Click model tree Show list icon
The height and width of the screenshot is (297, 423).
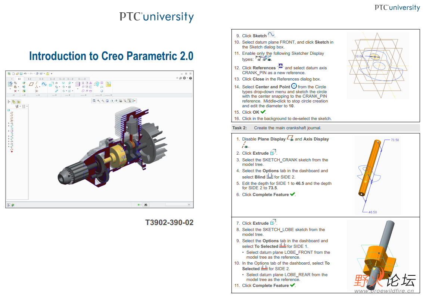24,106
